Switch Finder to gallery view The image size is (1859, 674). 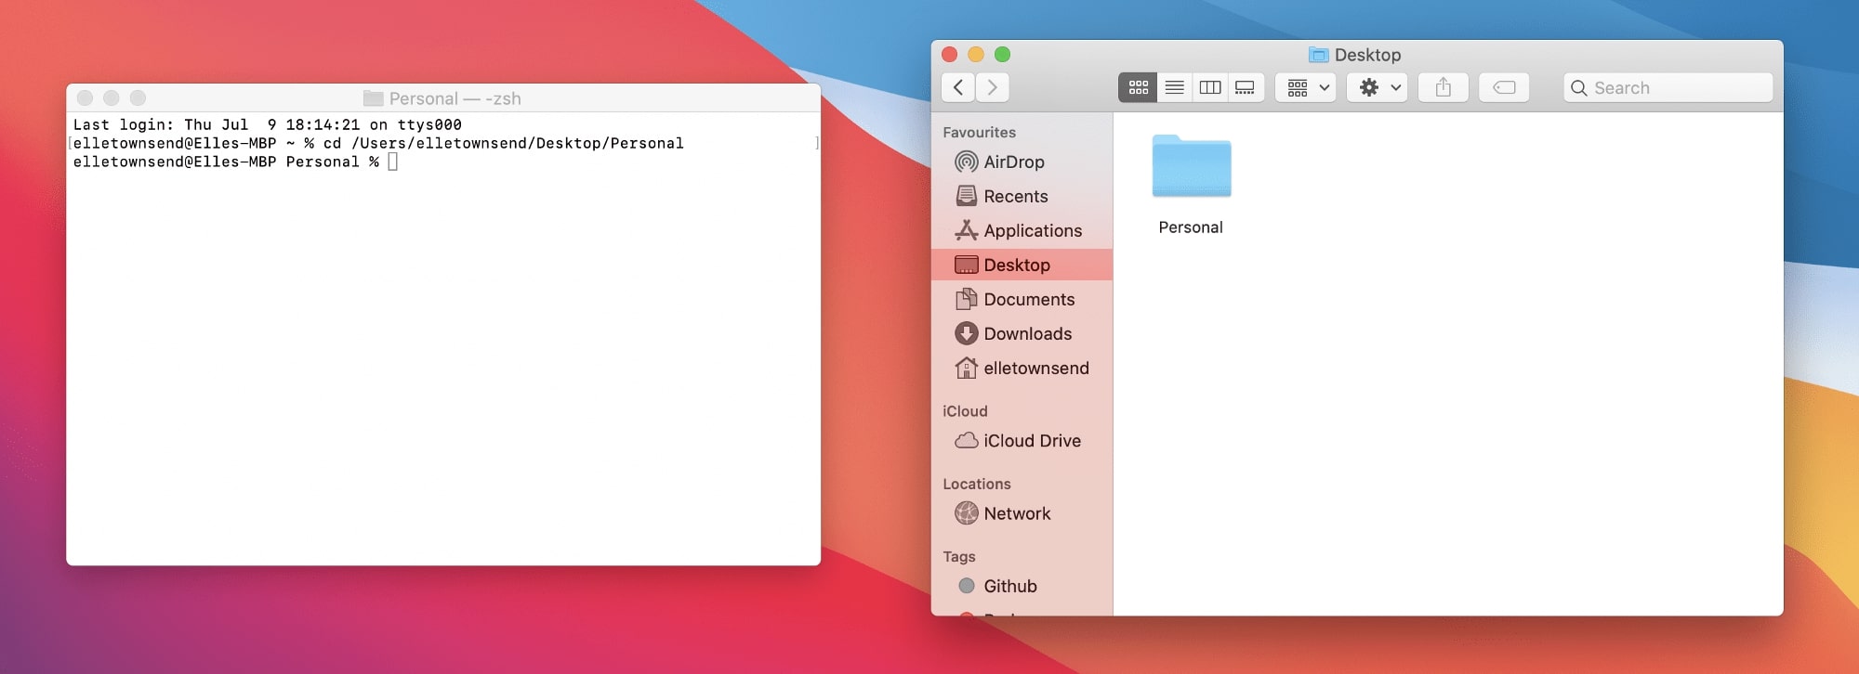click(x=1245, y=87)
